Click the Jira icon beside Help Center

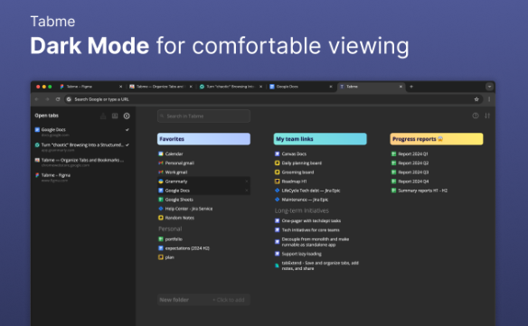(x=161, y=209)
